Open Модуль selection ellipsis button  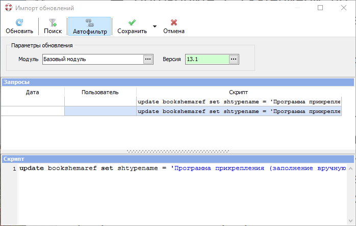(148, 59)
